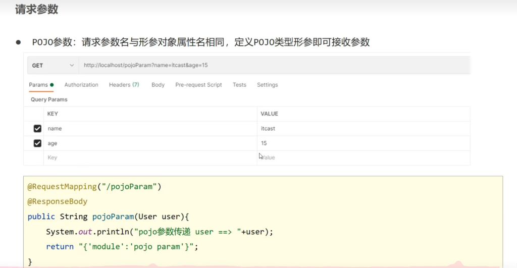Switch to the Params tab
Viewport: 517px width, 268px height.
(38, 85)
